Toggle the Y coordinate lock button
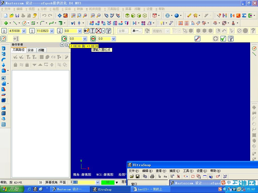Image resolution: width=258 pixels, height=193 pixels. pyautogui.click(x=32, y=31)
